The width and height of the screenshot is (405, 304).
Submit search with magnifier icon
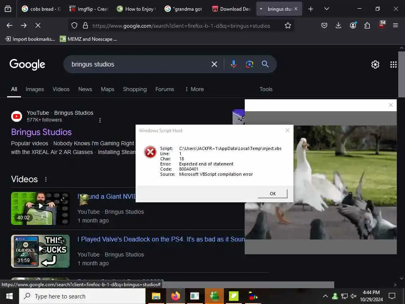265,64
